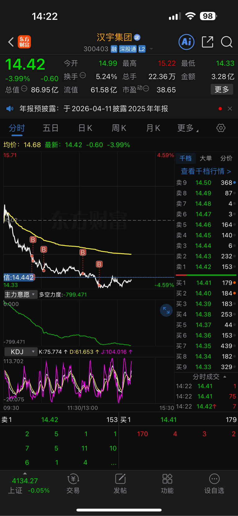Select the 大单 tab
This screenshot has width=238, height=516.
[206, 158]
